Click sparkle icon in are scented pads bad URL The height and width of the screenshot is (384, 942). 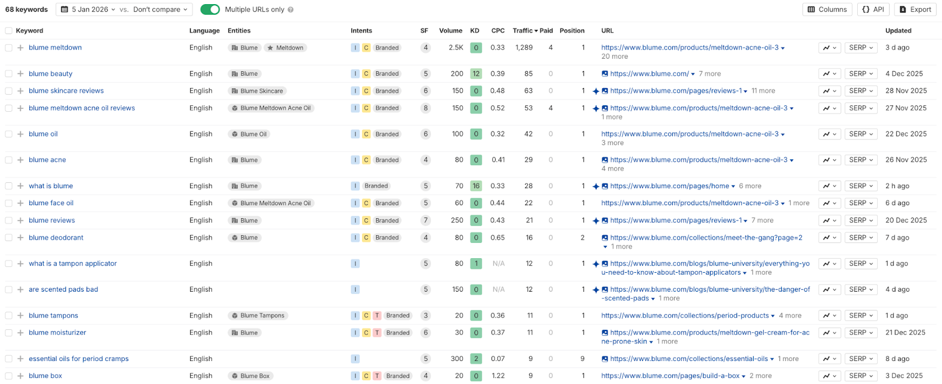tap(596, 290)
